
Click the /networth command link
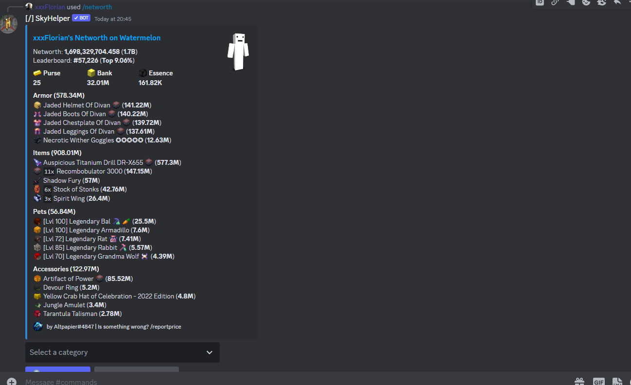point(97,7)
